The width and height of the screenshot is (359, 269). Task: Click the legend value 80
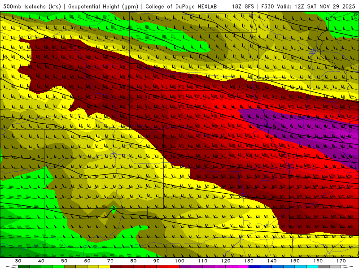coord(133,261)
